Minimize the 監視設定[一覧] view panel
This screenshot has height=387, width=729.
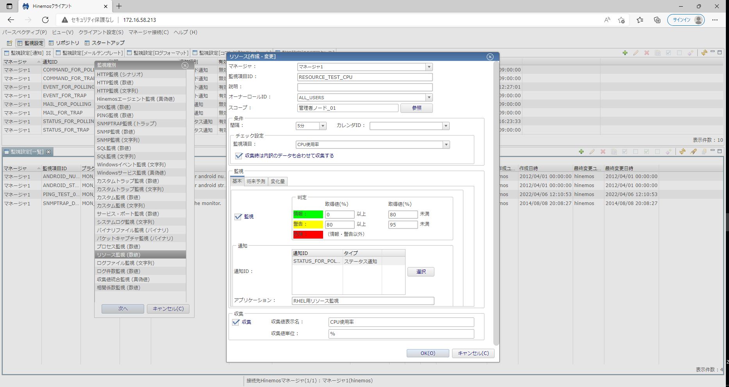[x=713, y=151]
